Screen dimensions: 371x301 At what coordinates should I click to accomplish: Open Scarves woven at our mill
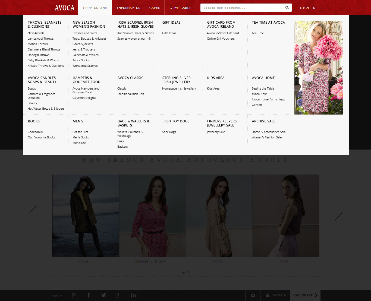[134, 39]
